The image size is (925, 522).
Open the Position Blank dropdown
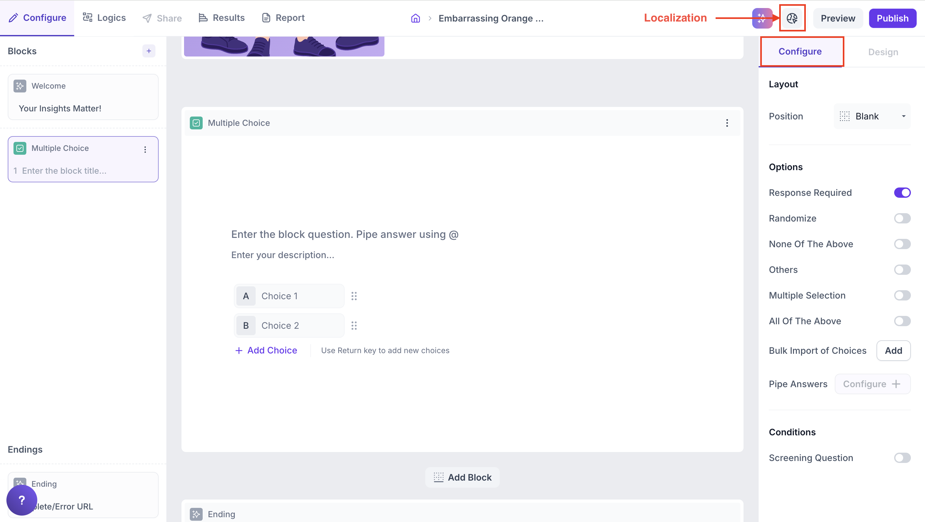[872, 116]
